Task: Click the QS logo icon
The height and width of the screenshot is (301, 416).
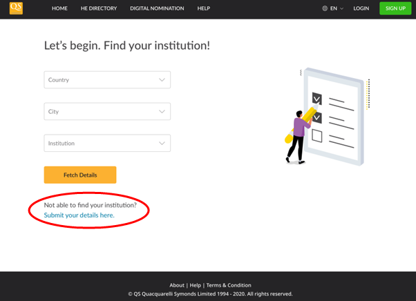Action: [15, 8]
